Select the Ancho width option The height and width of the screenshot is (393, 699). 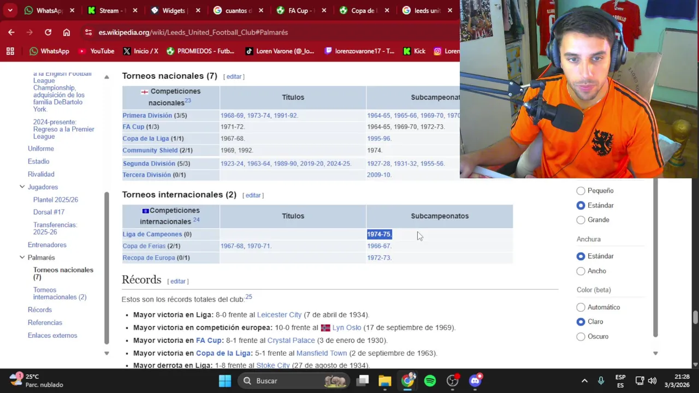pos(581,271)
